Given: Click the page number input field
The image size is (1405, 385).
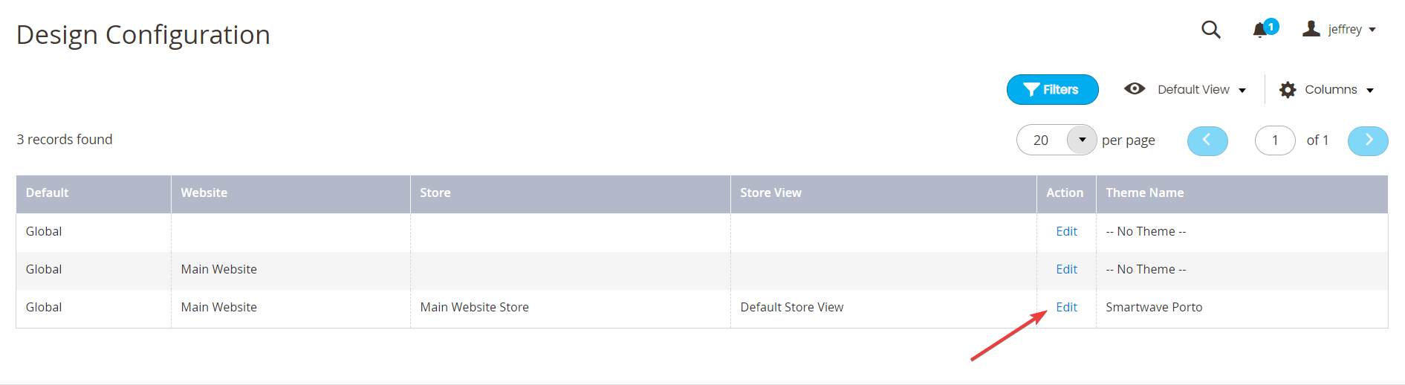Looking at the screenshot, I should coord(1275,140).
